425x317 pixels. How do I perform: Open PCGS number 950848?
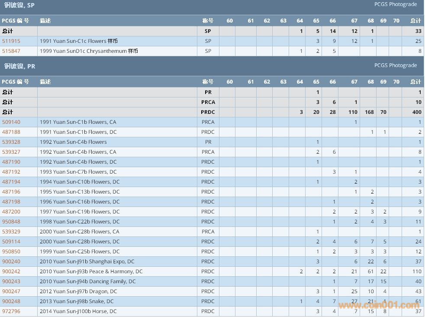11,222
